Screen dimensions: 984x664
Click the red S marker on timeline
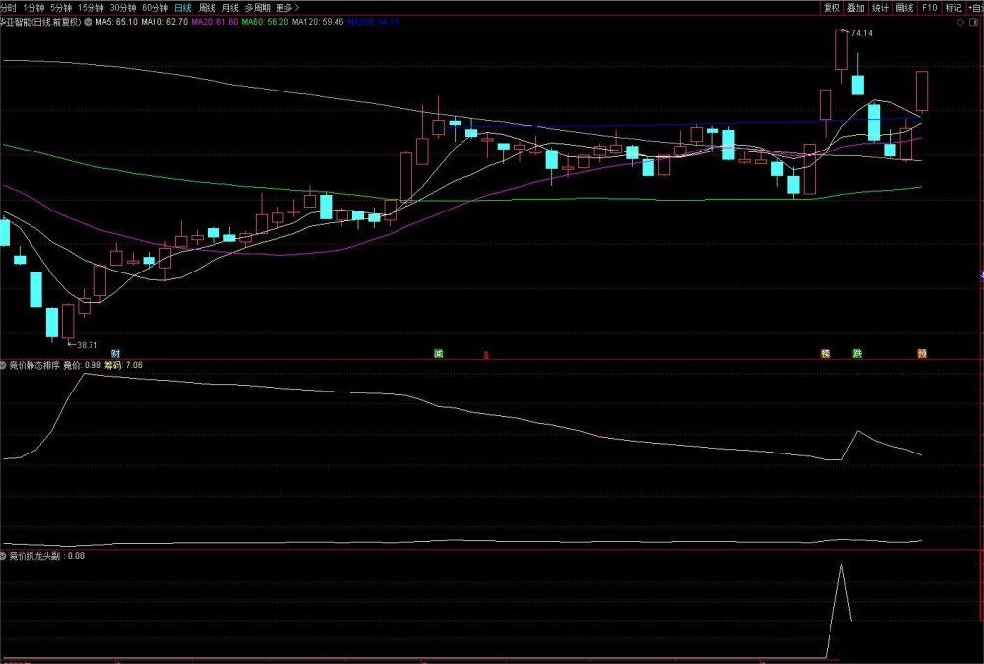click(x=486, y=355)
